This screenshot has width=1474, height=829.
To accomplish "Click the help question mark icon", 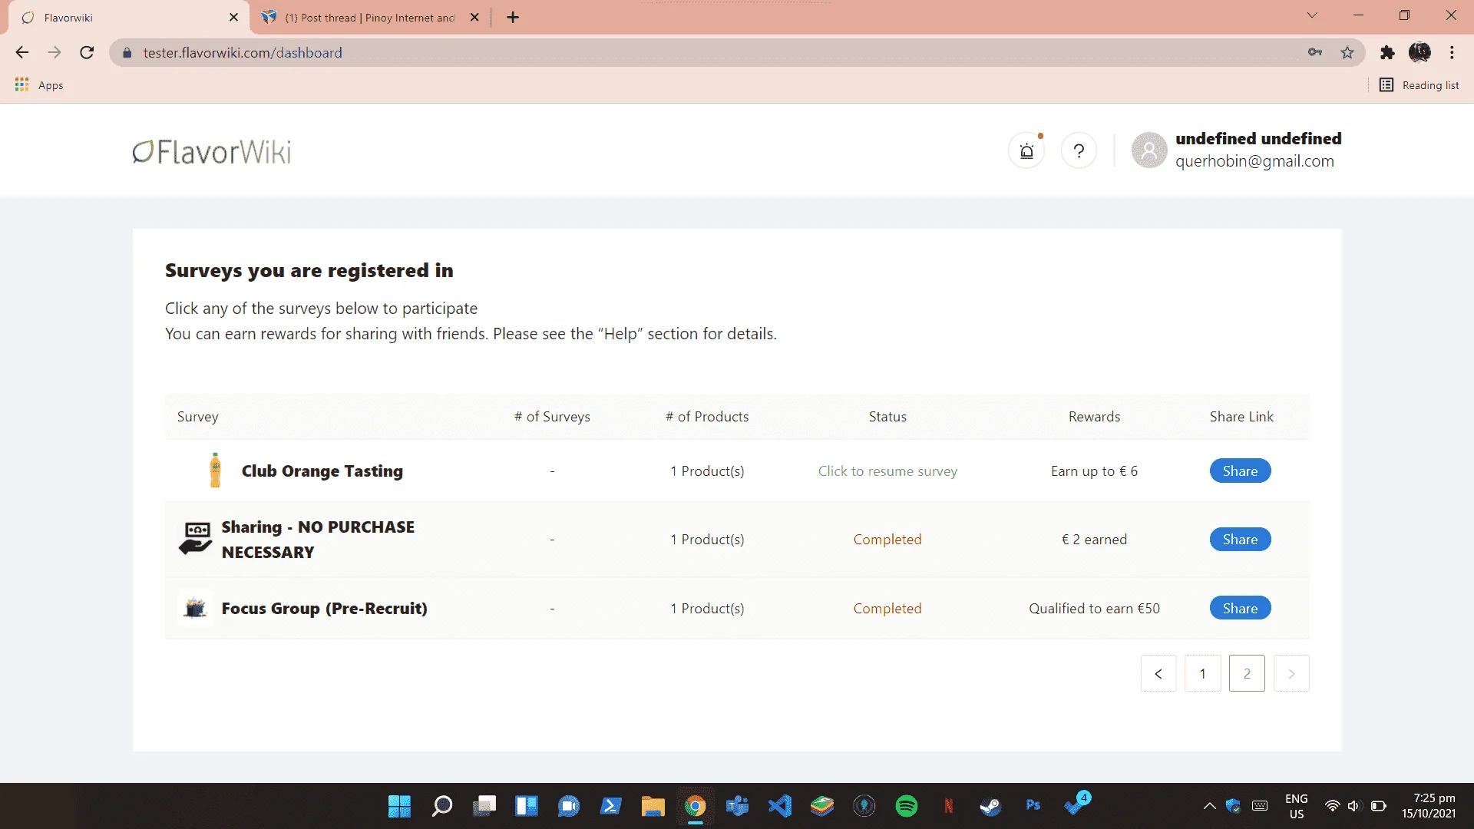I will tap(1079, 151).
